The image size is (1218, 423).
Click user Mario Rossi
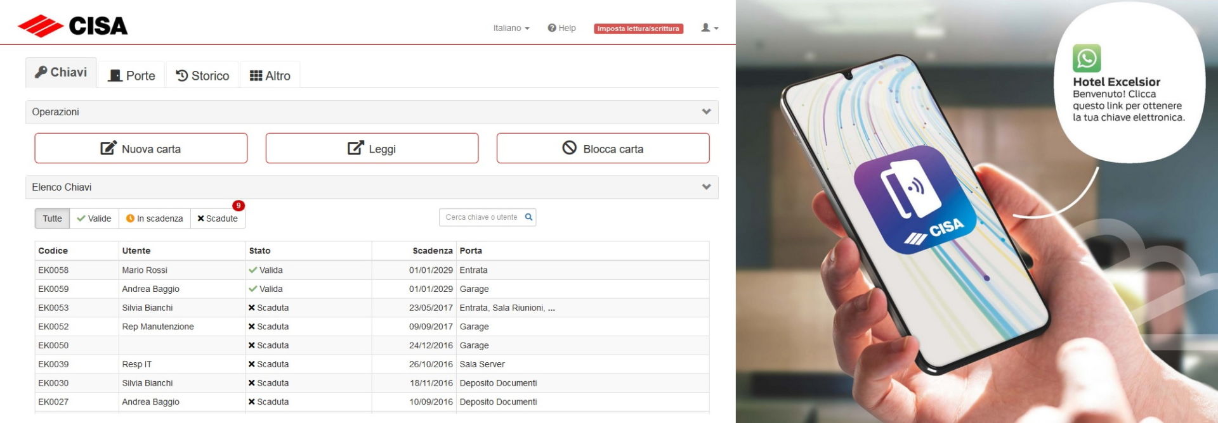[145, 270]
